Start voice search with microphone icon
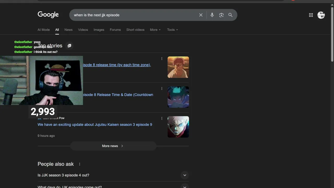Image resolution: width=334 pixels, height=188 pixels. pos(212,15)
